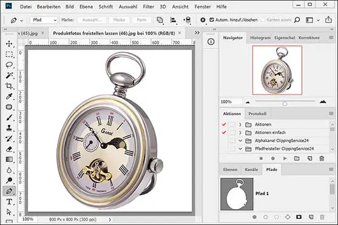
Task: Activate the Crop tool
Action: point(9,86)
